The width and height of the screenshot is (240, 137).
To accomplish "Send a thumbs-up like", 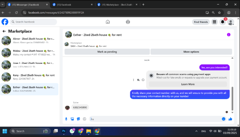I will [x=230, y=119].
